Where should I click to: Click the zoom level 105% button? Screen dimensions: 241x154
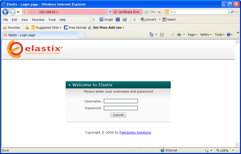222,150
